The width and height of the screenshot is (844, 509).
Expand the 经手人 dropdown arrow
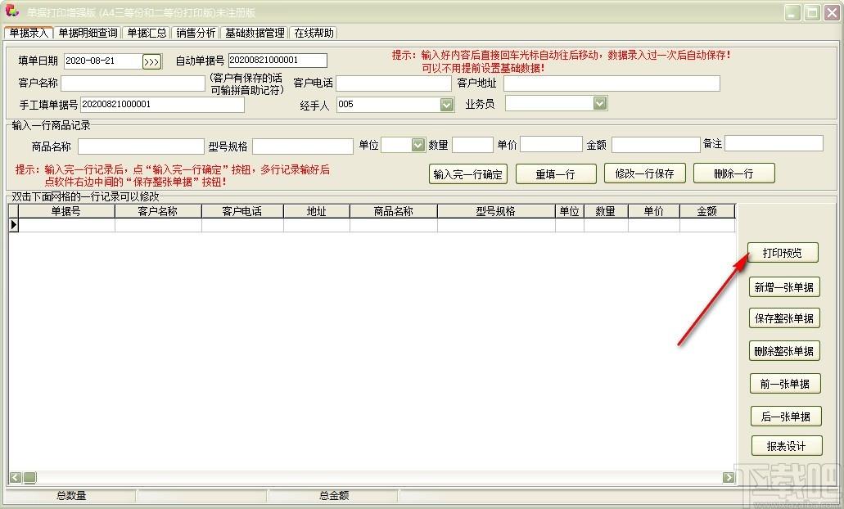pyautogui.click(x=447, y=105)
